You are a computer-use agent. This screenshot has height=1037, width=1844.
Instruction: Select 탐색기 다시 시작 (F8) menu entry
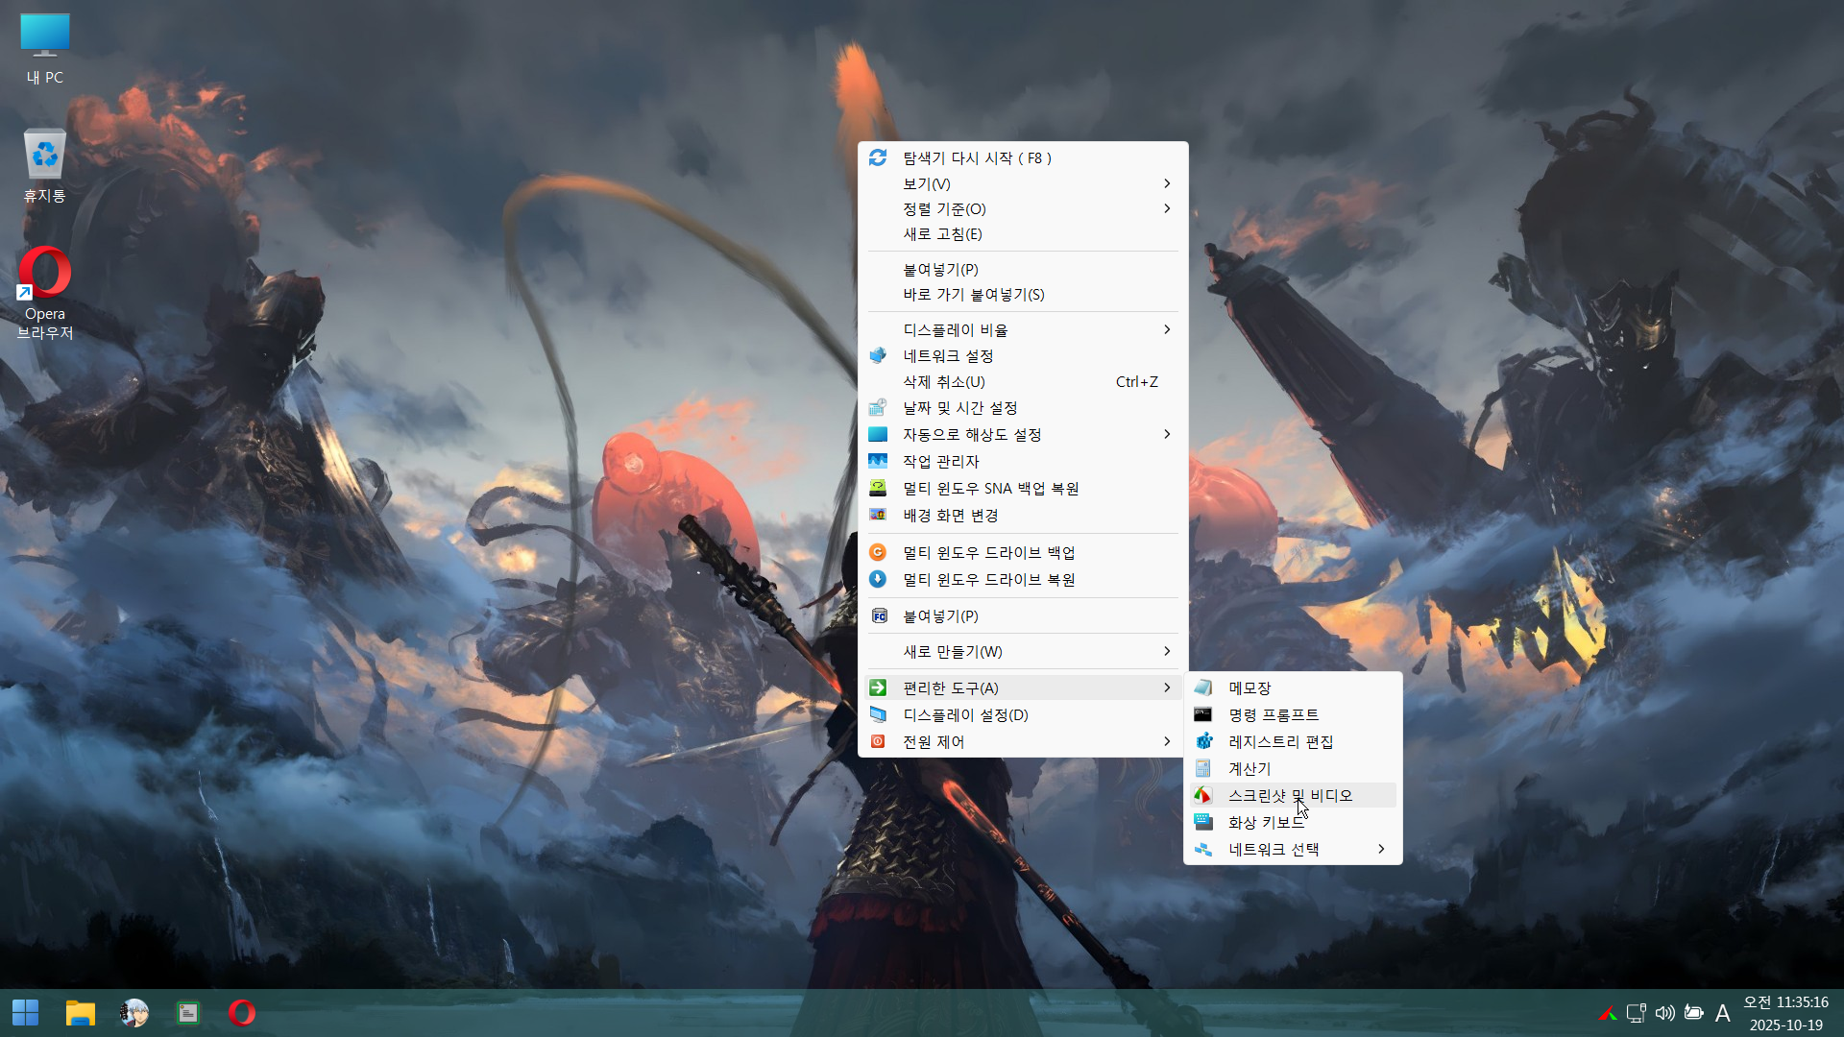pyautogui.click(x=977, y=157)
